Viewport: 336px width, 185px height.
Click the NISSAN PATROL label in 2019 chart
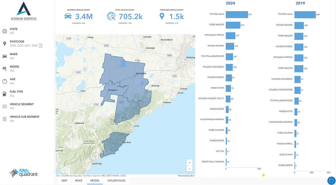(285, 144)
